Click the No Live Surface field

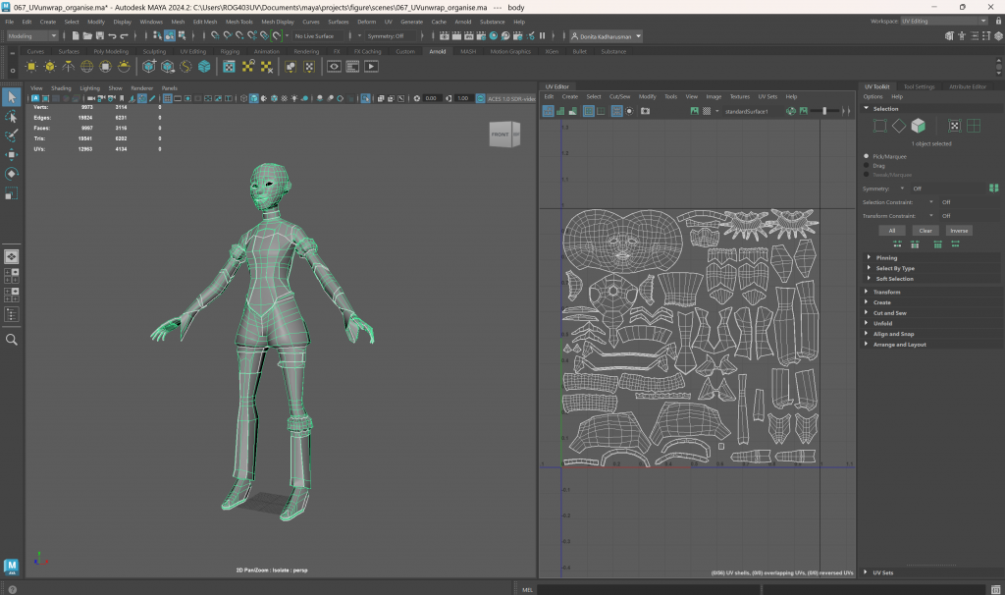[x=317, y=36]
